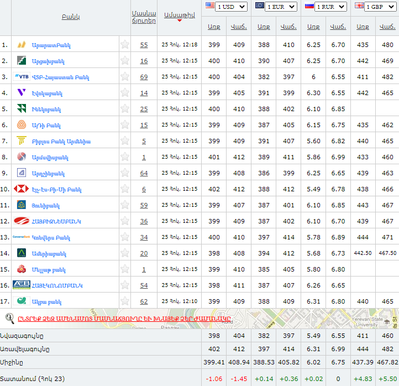Open the red map banner link
Screen dimensions: 399x386
pos(124,319)
